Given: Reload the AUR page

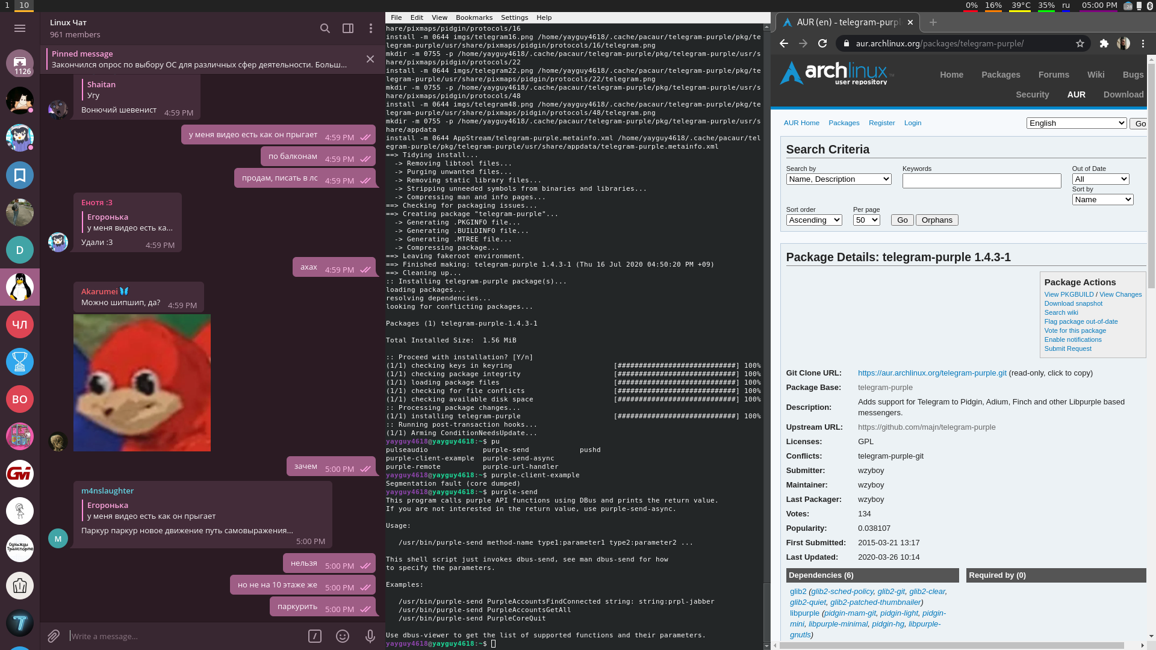Looking at the screenshot, I should (x=822, y=43).
